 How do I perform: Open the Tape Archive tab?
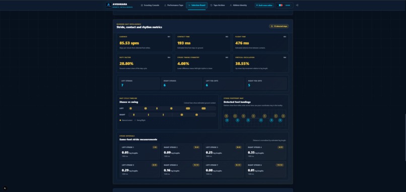(218, 5)
